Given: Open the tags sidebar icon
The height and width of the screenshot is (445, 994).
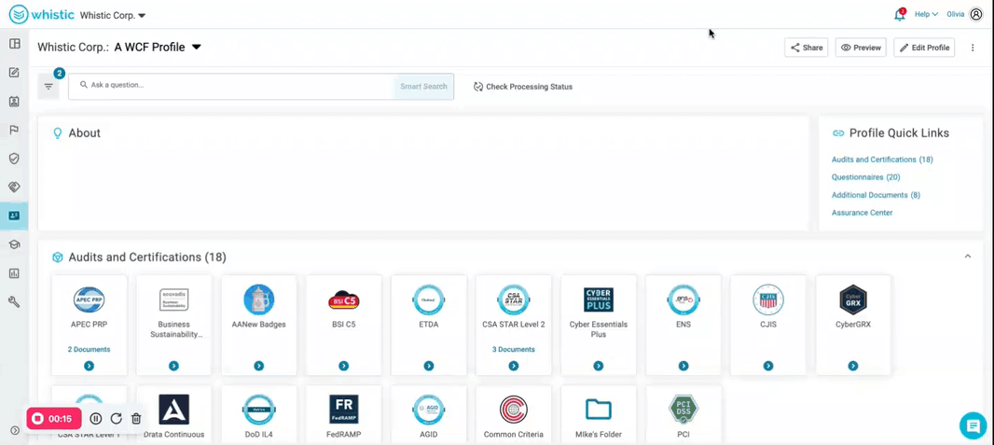Looking at the screenshot, I should (x=14, y=187).
